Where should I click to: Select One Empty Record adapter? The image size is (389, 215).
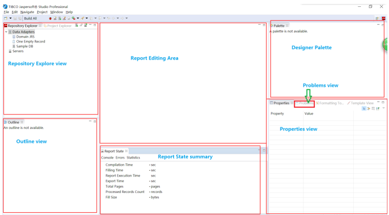point(29,42)
